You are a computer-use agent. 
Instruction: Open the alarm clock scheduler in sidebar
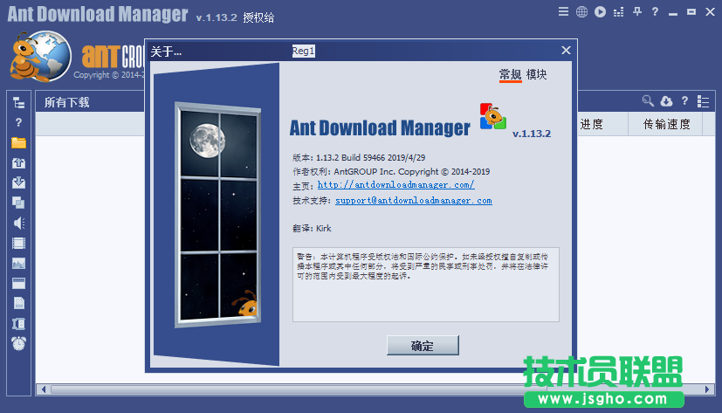(x=18, y=343)
